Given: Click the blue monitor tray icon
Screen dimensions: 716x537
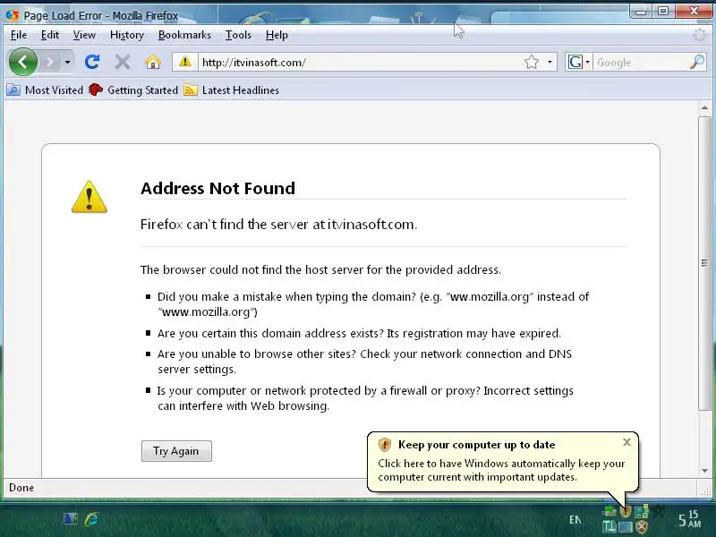Looking at the screenshot, I should [x=626, y=527].
